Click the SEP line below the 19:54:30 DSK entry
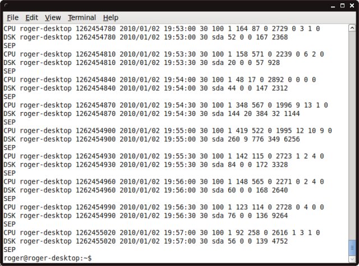The height and width of the screenshot is (266, 359). [x=10, y=122]
